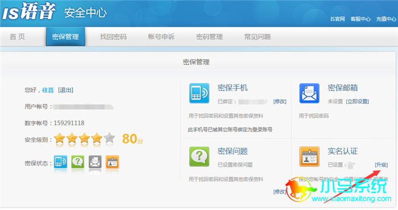The image size is (398, 210).
Task: Click [立即设置] for 密保邮箱
Action: [x=357, y=101]
